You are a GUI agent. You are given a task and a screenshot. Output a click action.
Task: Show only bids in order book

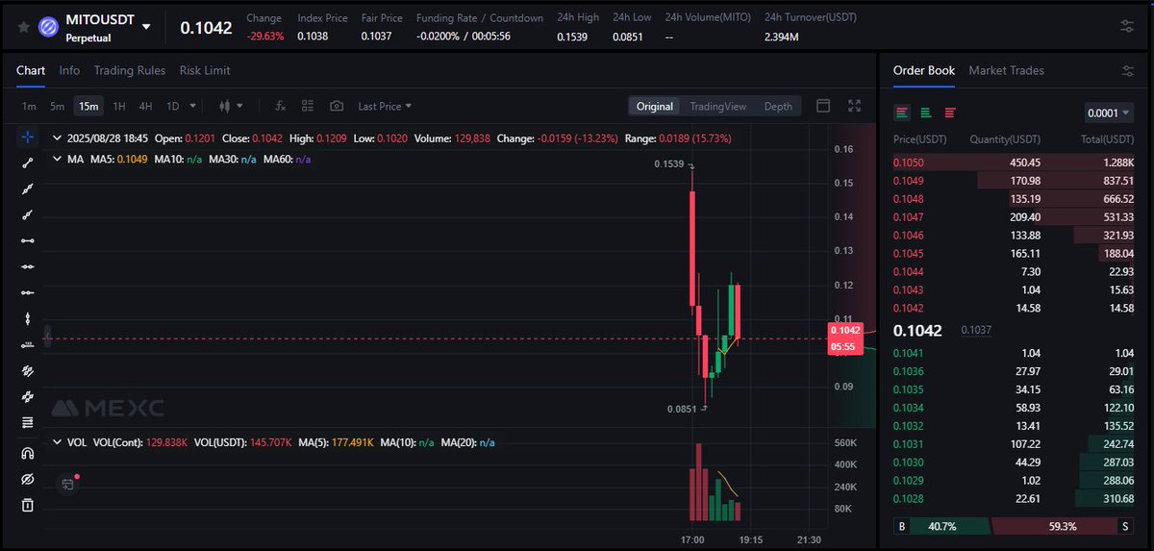(x=926, y=113)
